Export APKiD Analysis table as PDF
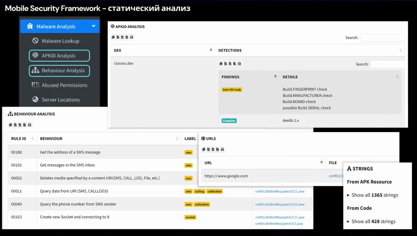 127,37
